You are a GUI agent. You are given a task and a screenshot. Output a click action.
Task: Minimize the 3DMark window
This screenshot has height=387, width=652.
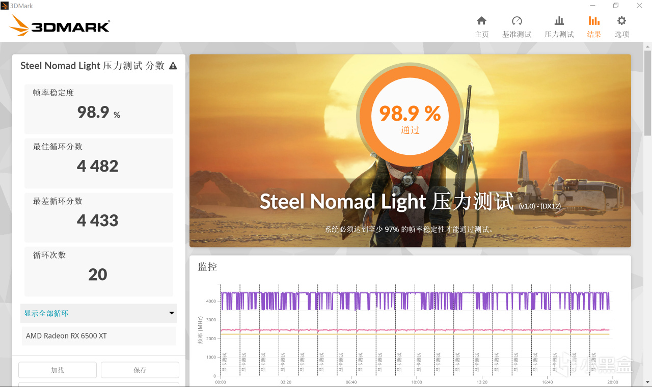pyautogui.click(x=592, y=6)
